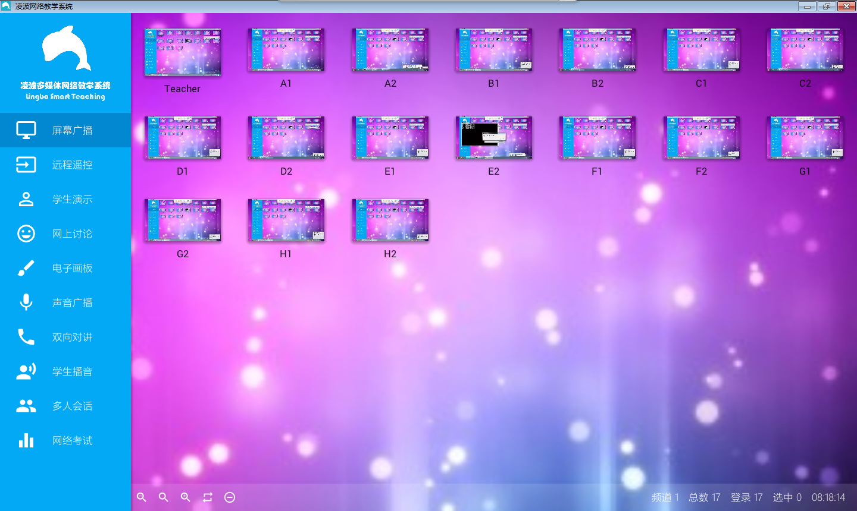Open 网络考试 network exam
The image size is (857, 511).
pyautogui.click(x=65, y=440)
